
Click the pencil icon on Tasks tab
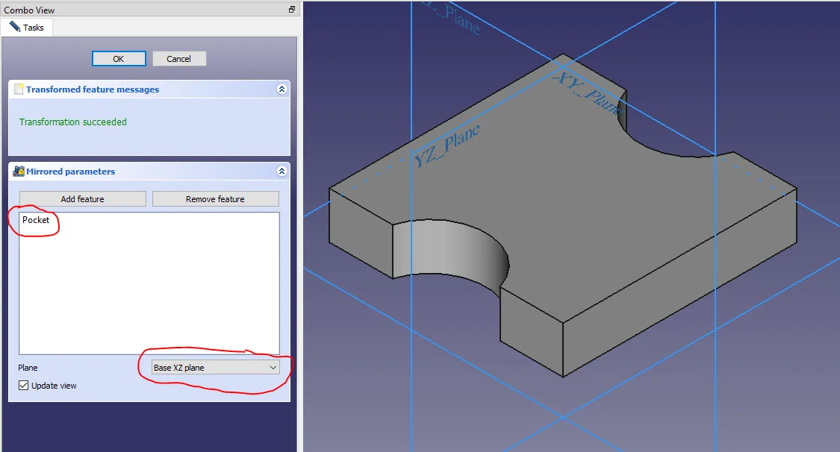(15, 27)
